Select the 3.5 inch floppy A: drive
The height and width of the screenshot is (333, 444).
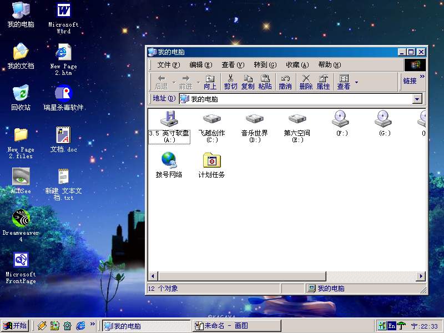point(169,127)
